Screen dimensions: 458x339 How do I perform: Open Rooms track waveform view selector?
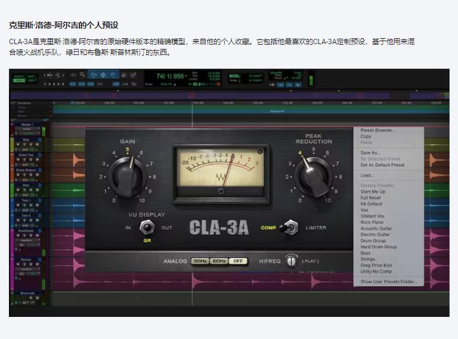[x=27, y=269]
